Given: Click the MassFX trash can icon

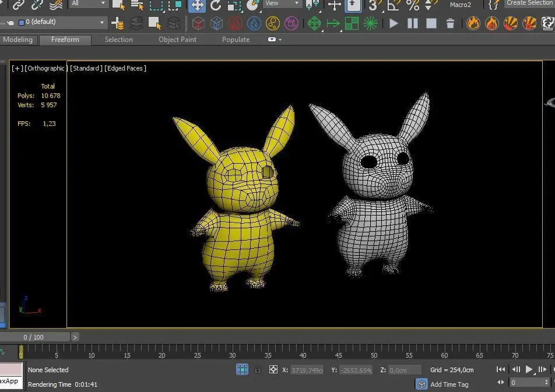Looking at the screenshot, I should 450,24.
